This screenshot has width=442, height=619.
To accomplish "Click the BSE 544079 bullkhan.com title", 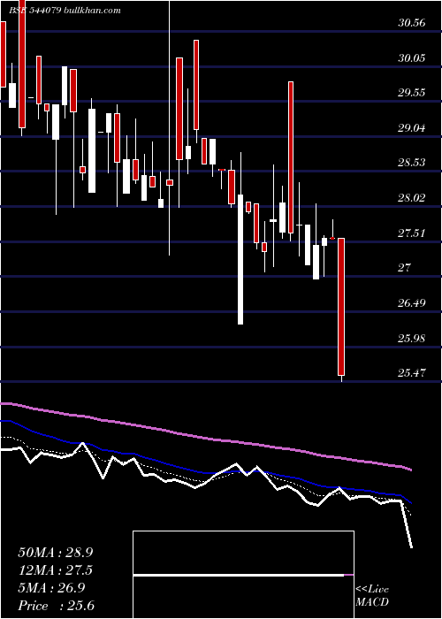I will (x=65, y=11).
